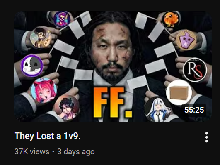220x165 pixels.
Task: Click the pompadour cartoon man avatar
Action: click(41, 38)
